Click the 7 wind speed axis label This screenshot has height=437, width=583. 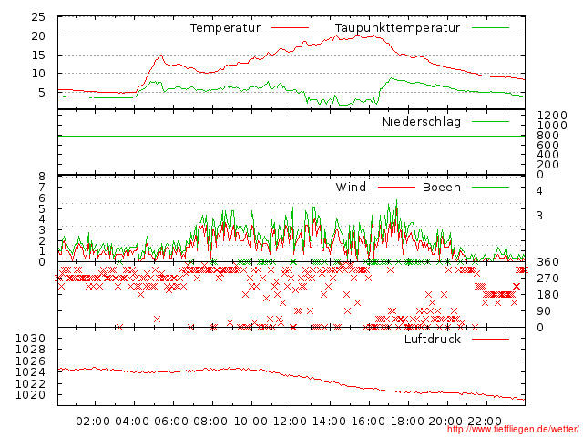tap(42, 187)
